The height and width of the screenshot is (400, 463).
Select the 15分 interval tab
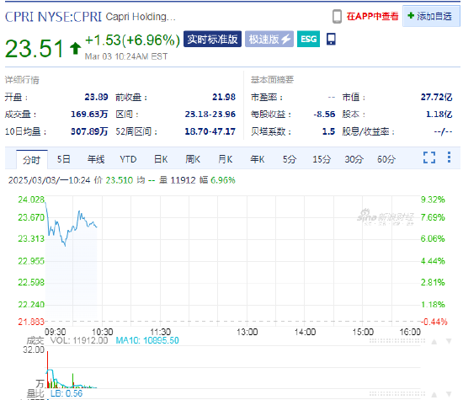click(x=322, y=159)
